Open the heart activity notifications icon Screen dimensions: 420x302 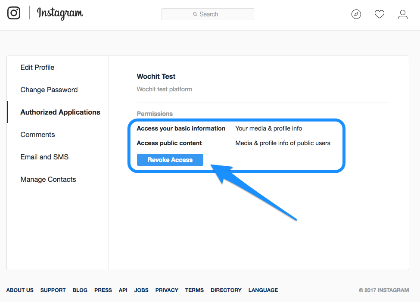(x=379, y=14)
